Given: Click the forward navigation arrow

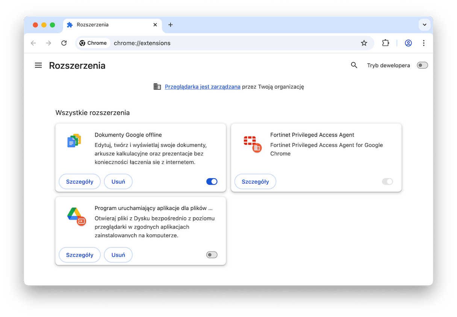Looking at the screenshot, I should click(x=48, y=43).
